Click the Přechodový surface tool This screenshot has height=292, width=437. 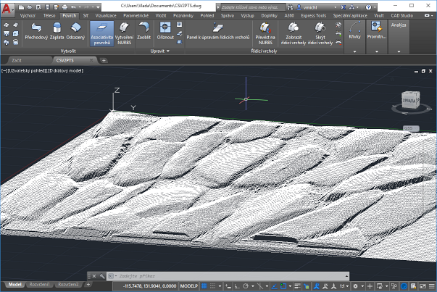[x=36, y=32]
